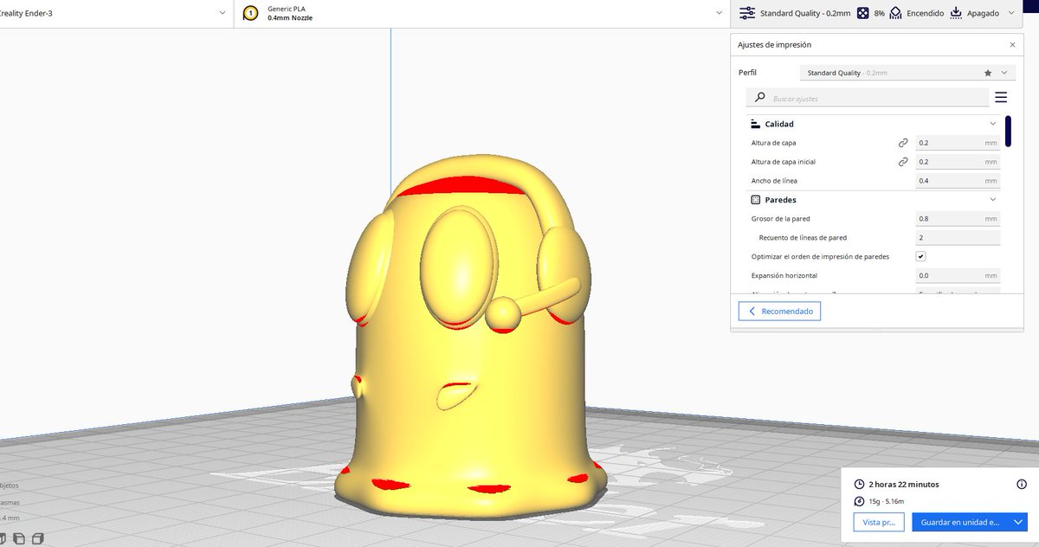The width and height of the screenshot is (1039, 547).
Task: Open the settings visibility hamburger menu
Action: click(x=1001, y=97)
